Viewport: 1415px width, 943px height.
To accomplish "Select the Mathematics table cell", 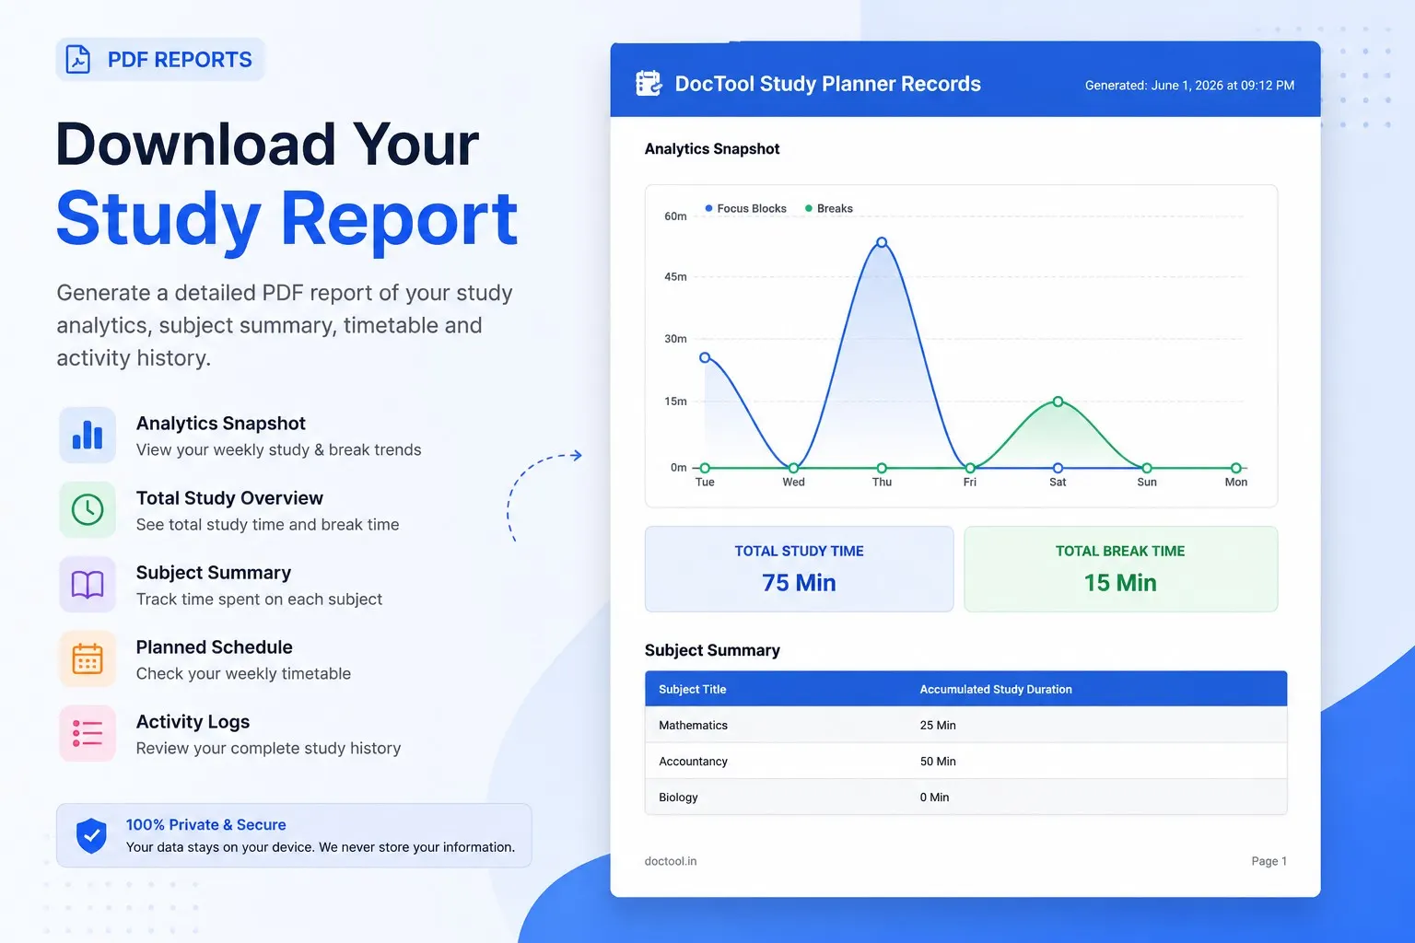I will 693,726.
